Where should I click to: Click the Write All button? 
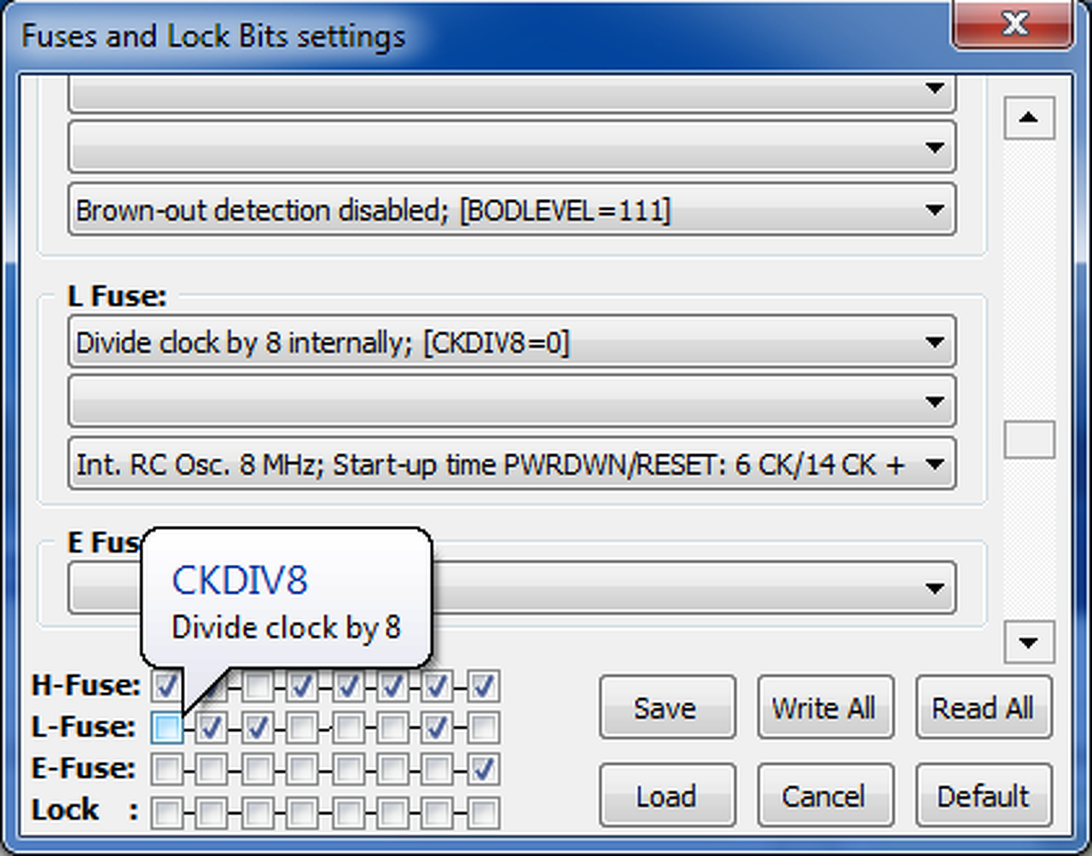824,708
